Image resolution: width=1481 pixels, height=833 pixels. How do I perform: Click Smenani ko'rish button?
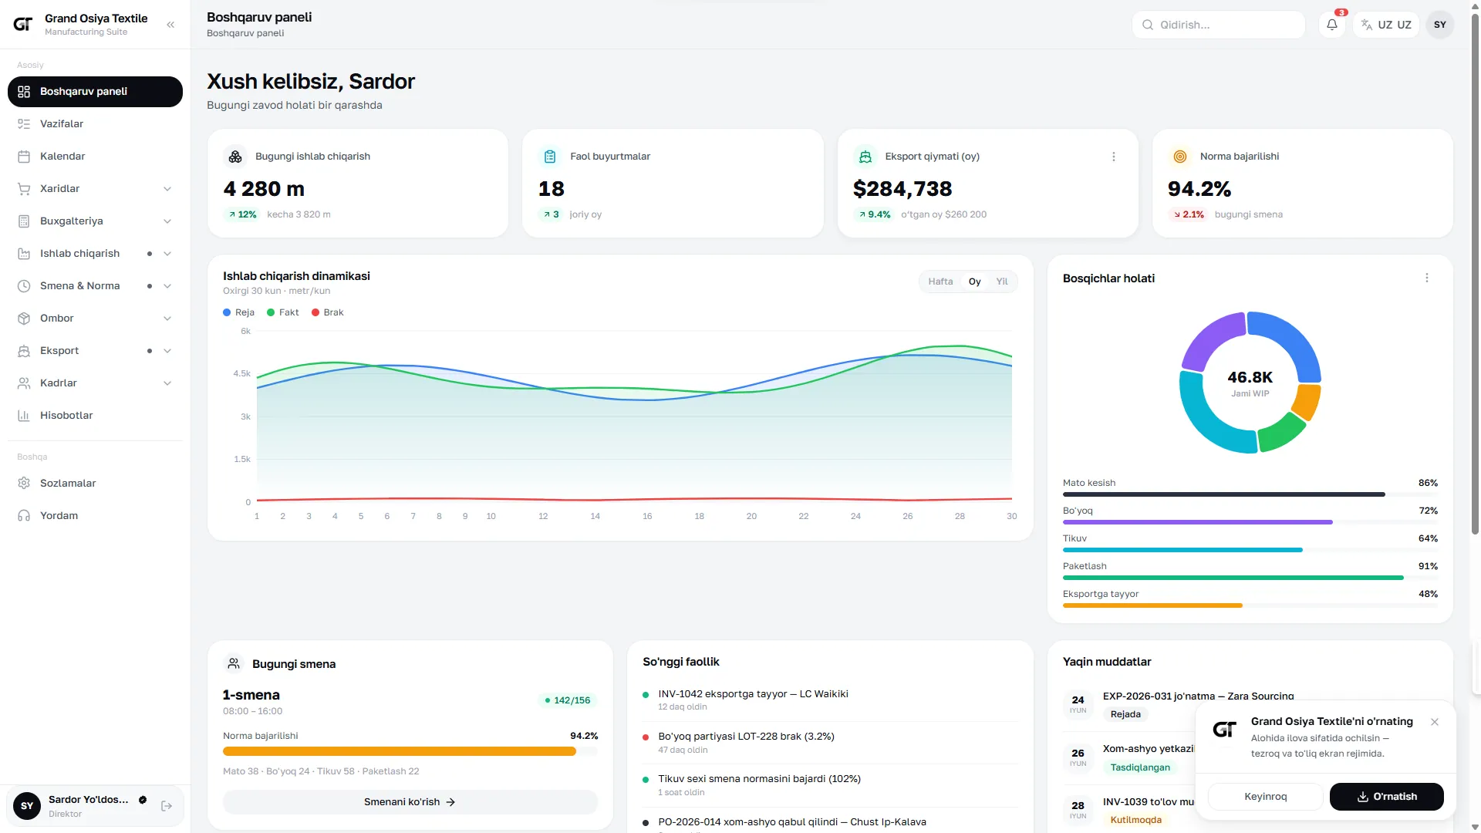coord(410,802)
